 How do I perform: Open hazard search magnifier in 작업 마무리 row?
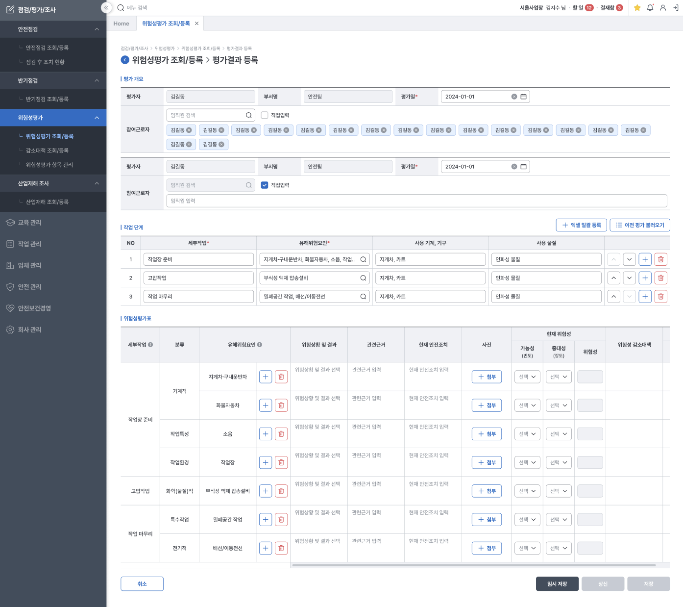363,297
